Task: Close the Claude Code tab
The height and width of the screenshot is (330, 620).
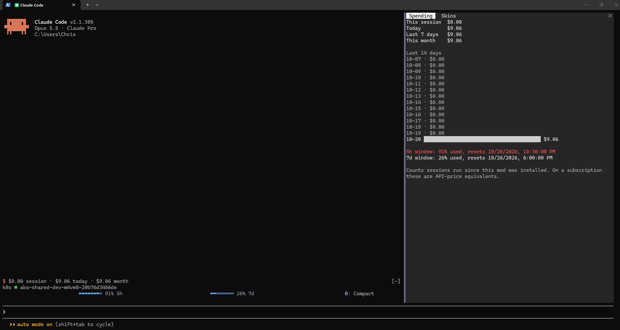Action: (x=74, y=5)
